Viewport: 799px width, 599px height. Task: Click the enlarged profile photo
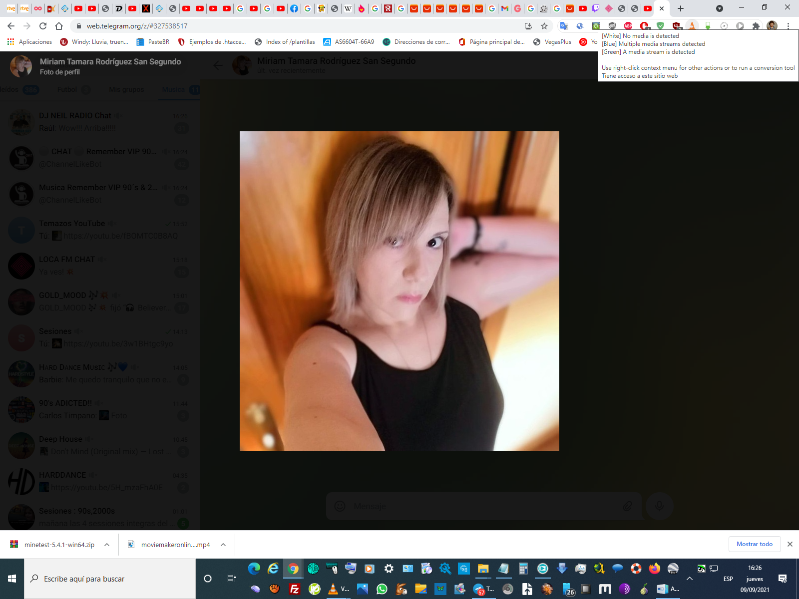click(x=399, y=291)
